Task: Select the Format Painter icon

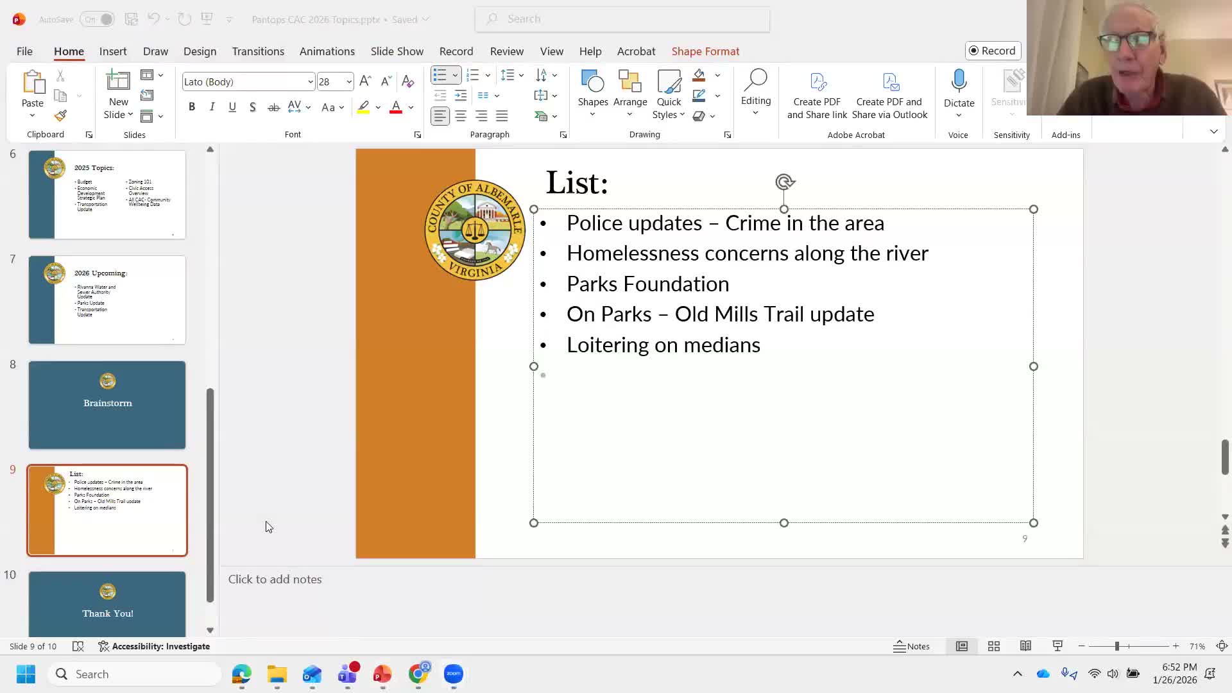Action: point(60,116)
